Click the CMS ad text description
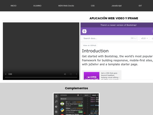This screenshot has width=153, height=115. [x=110, y=76]
